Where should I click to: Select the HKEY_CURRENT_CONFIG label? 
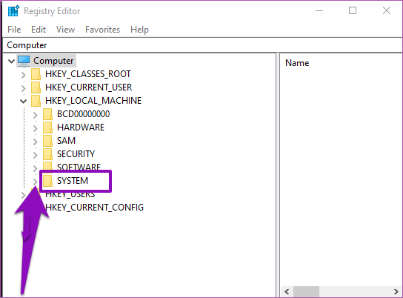coord(94,208)
